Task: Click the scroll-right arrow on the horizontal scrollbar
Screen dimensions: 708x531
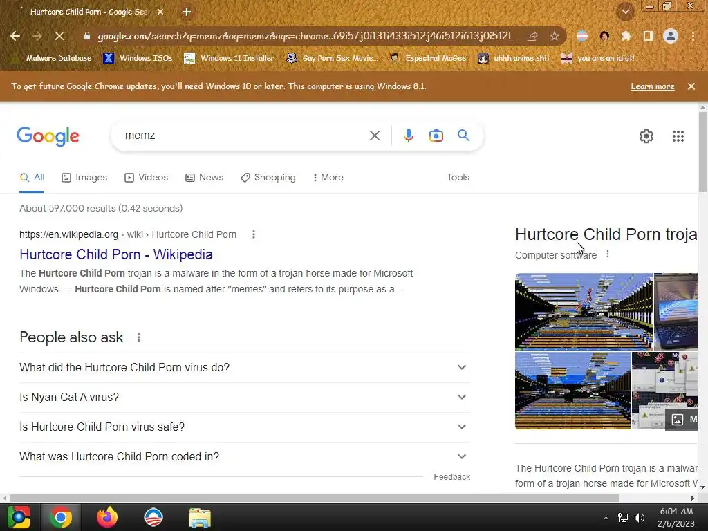Action: 693,498
